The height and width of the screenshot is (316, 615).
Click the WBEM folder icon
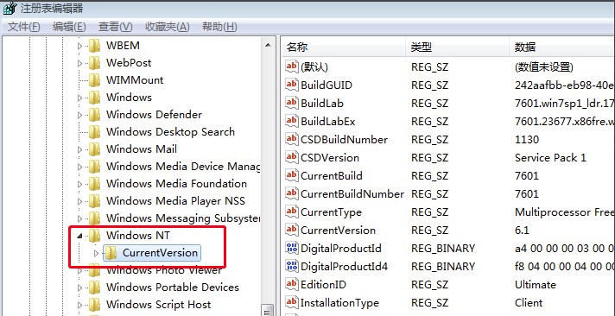(94, 46)
